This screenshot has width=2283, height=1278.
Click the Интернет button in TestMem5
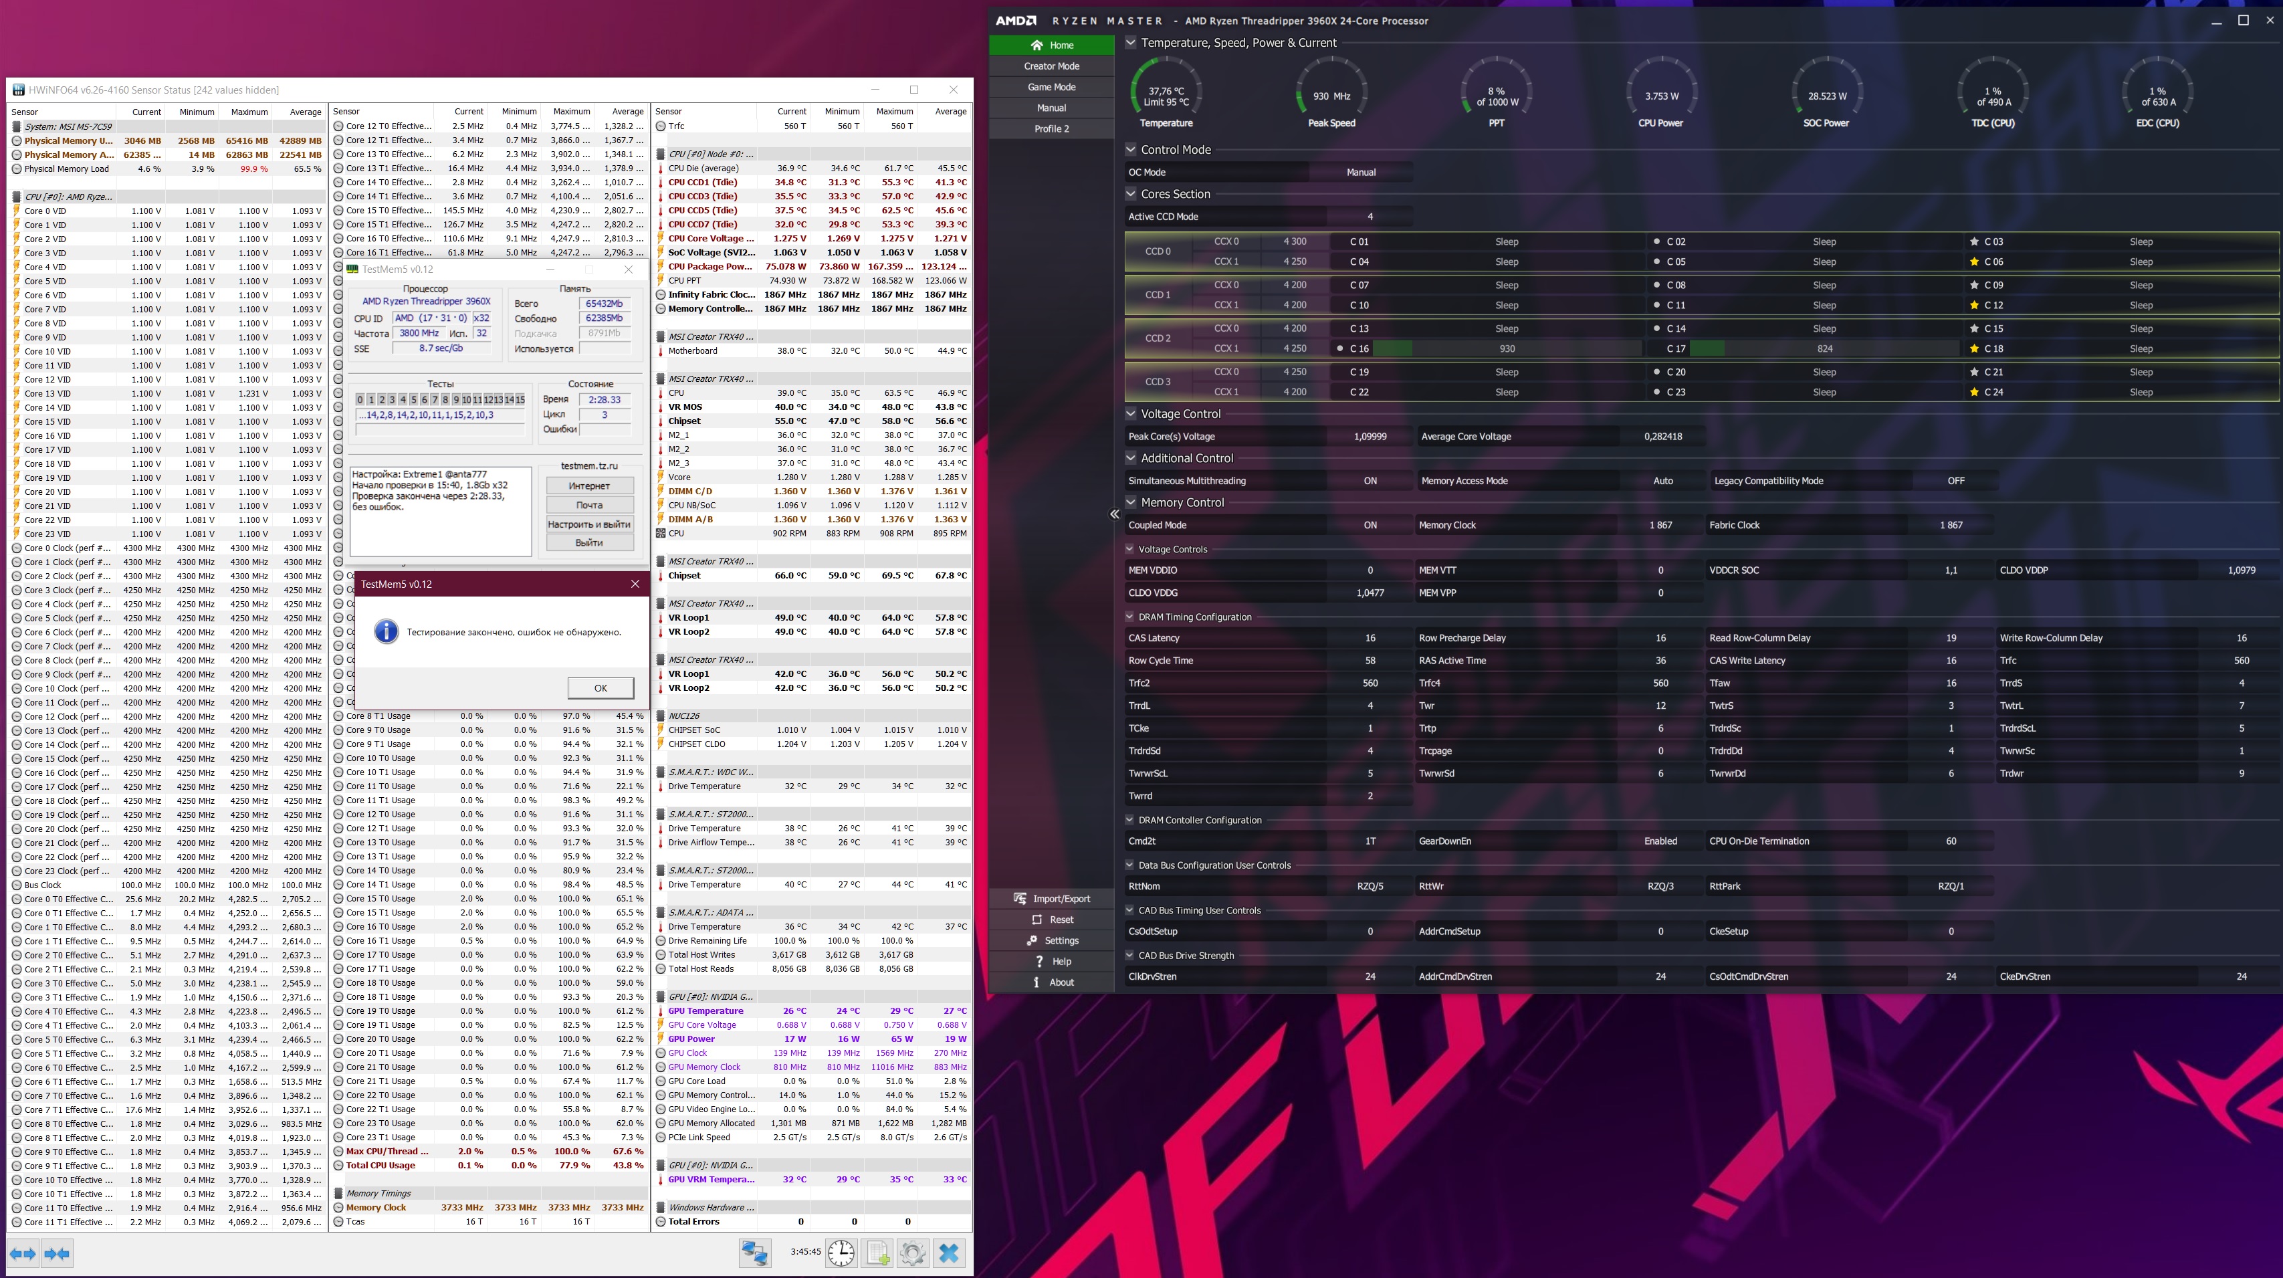[589, 486]
